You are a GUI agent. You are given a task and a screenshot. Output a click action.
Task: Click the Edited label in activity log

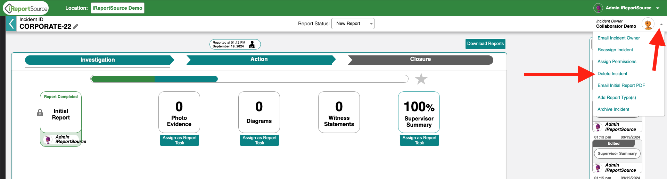click(x=614, y=143)
